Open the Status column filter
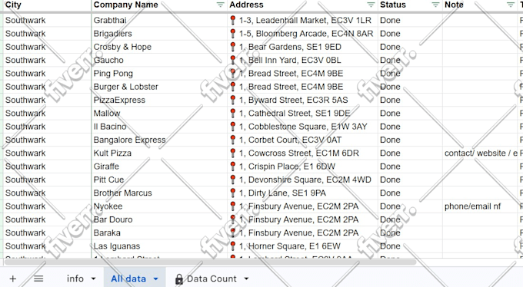This screenshot has width=523, height=287. coord(435,5)
